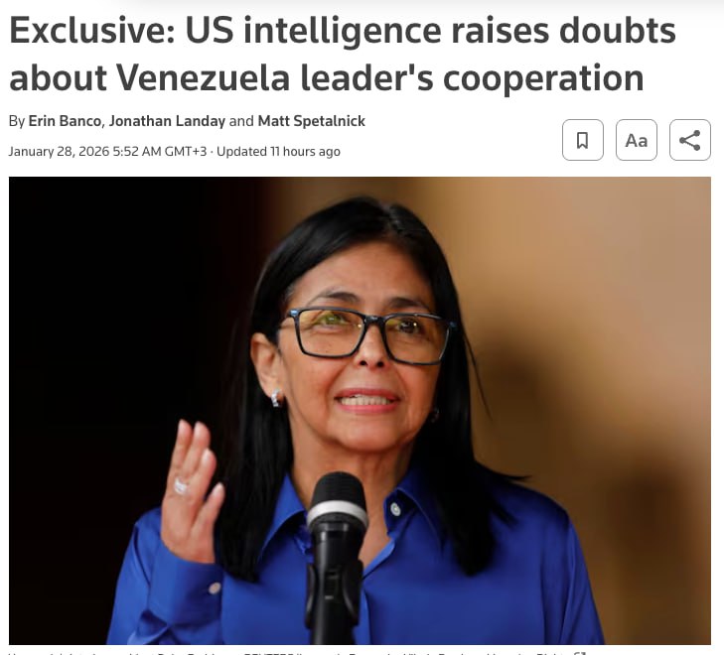The image size is (724, 655).
Task: Click the article headline's first line
Action: click(x=343, y=32)
